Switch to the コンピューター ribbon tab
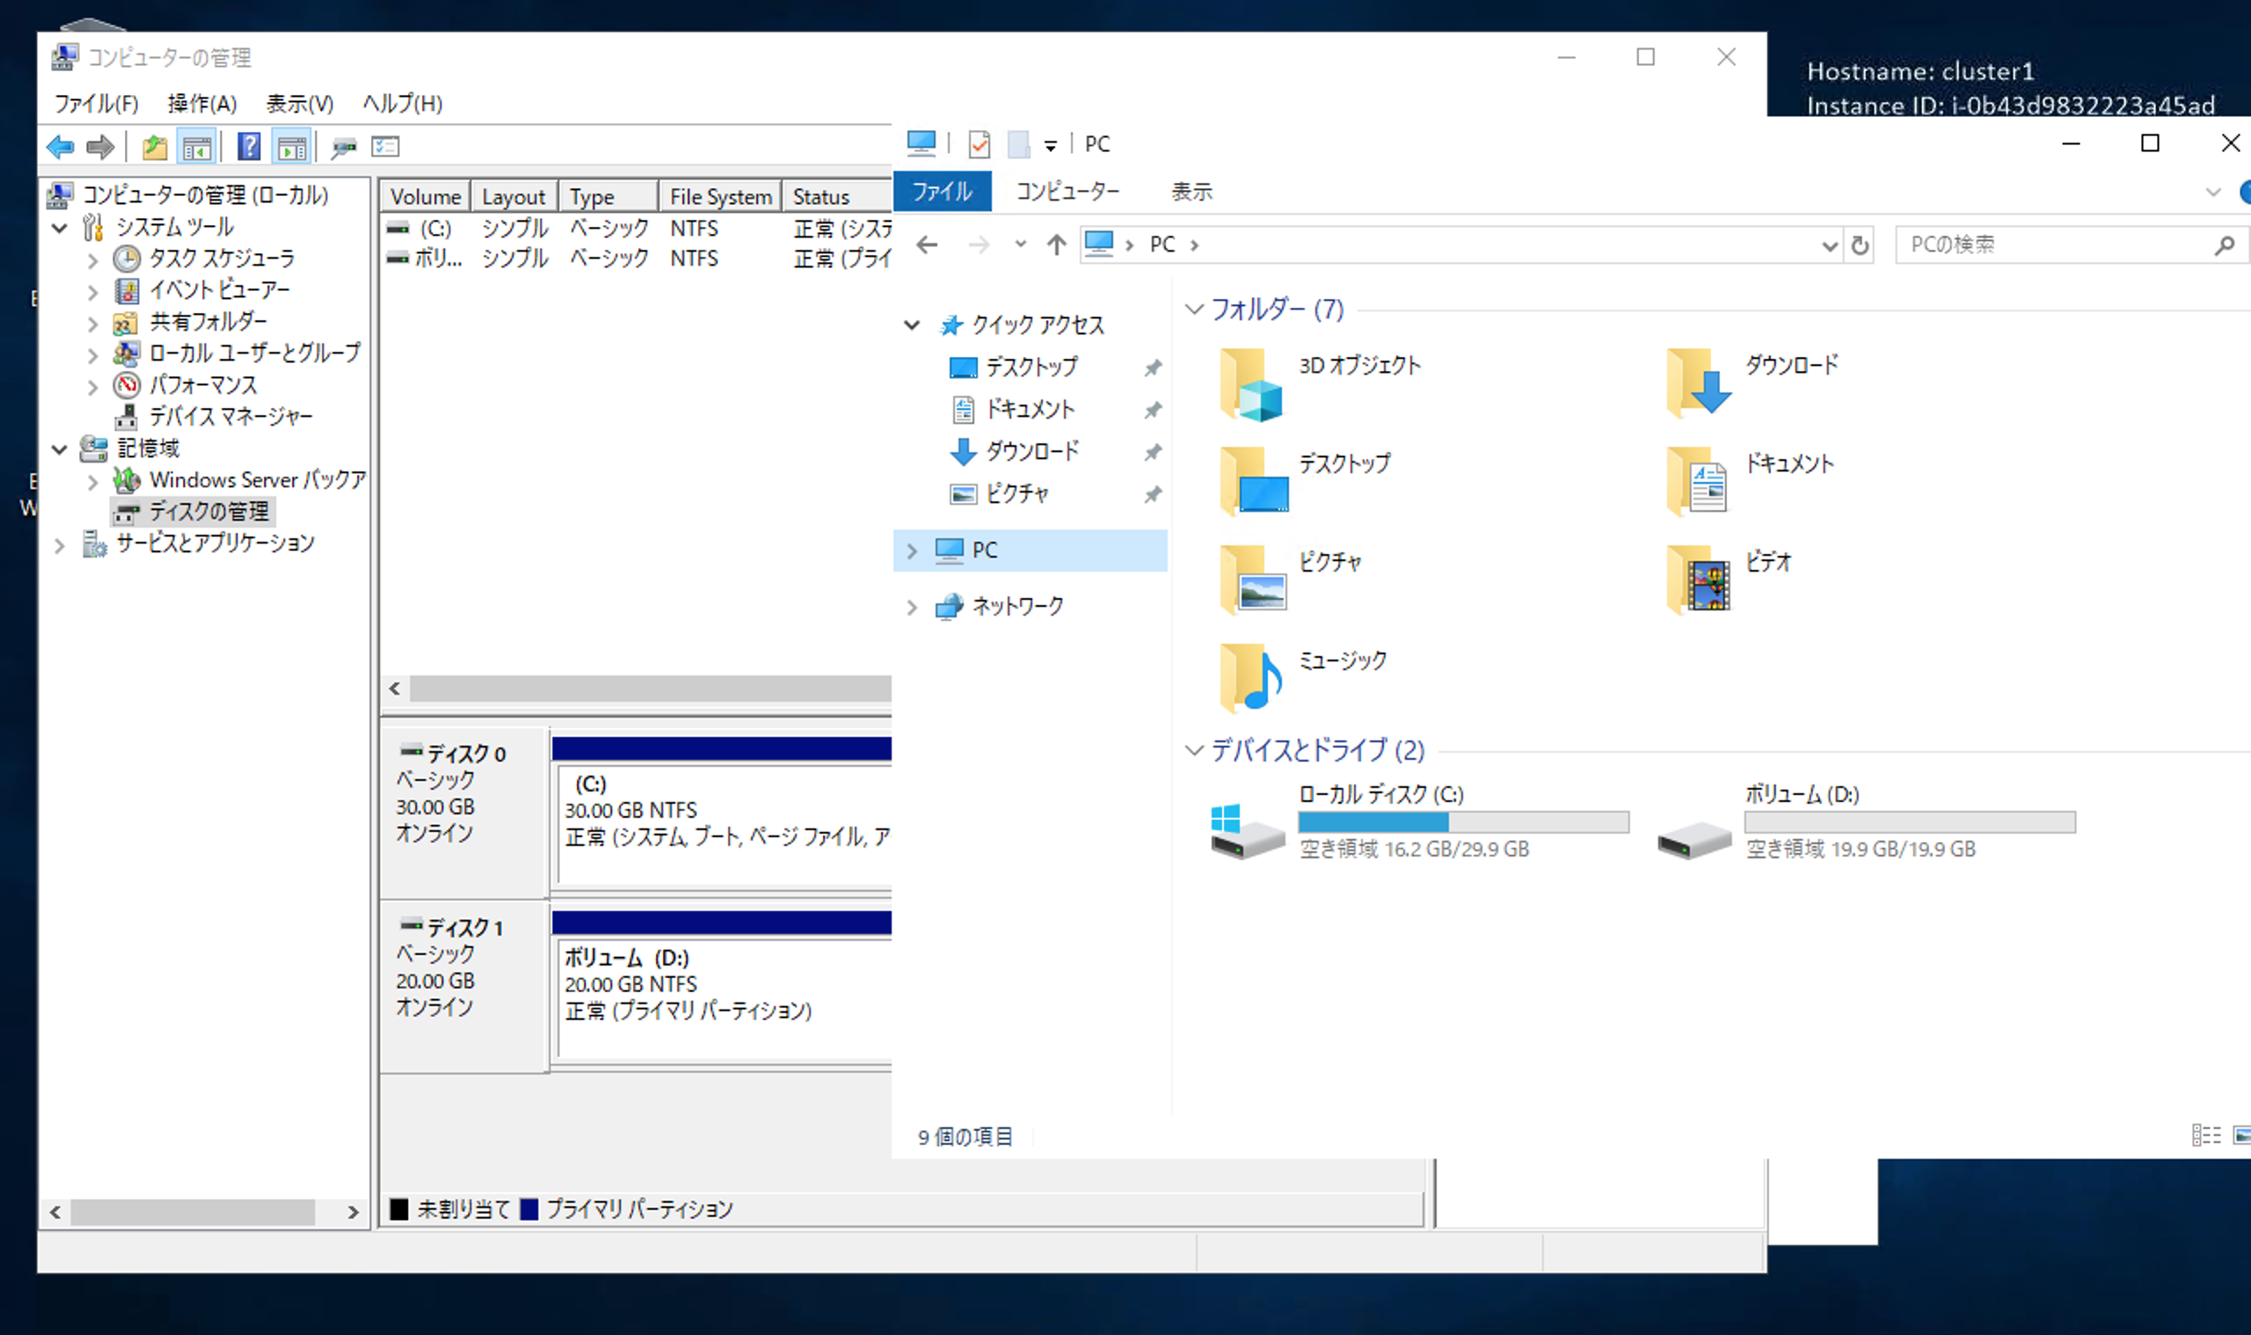This screenshot has width=2251, height=1335. 1067,192
